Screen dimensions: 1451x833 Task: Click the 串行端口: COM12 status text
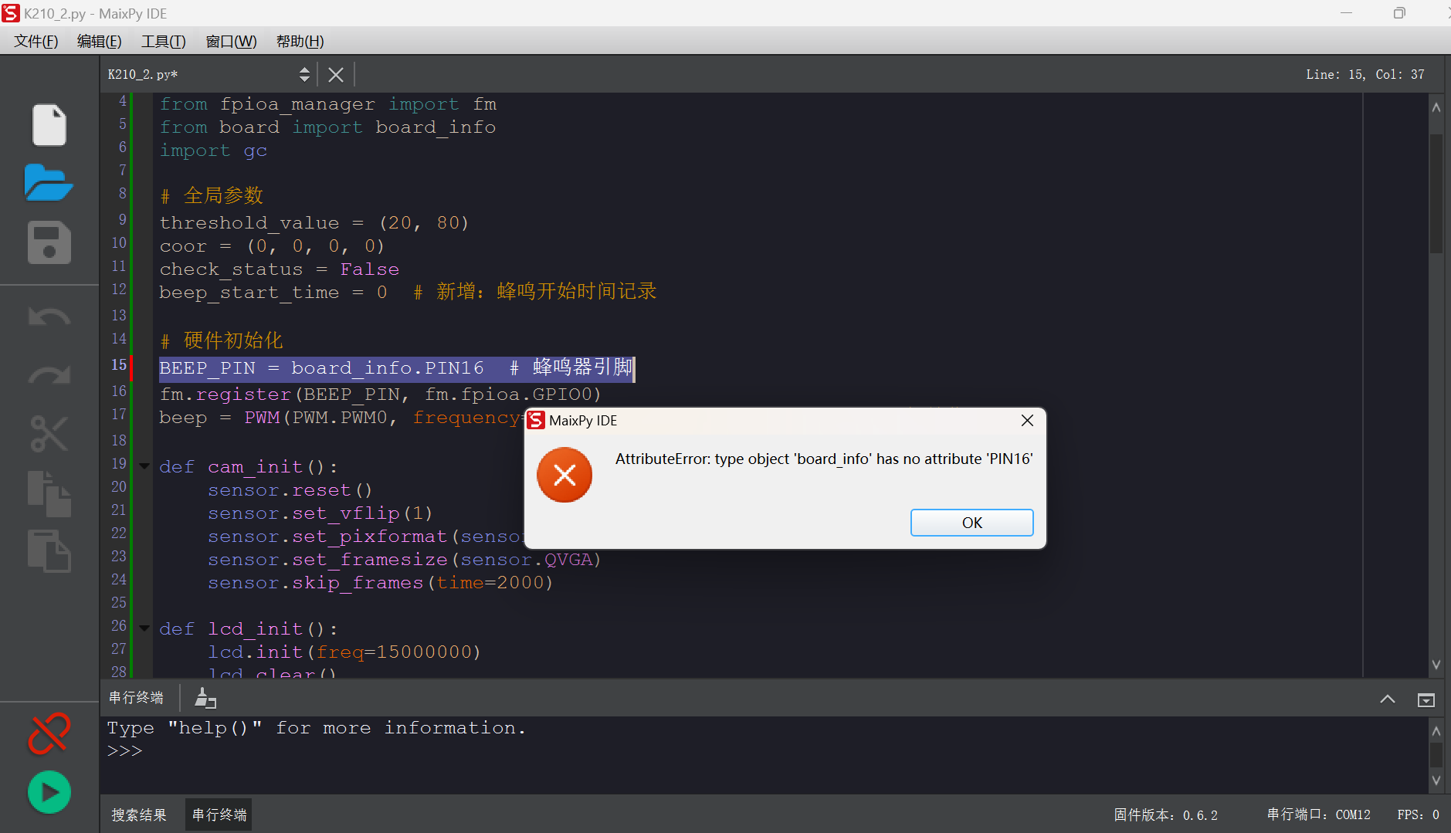point(1319,814)
